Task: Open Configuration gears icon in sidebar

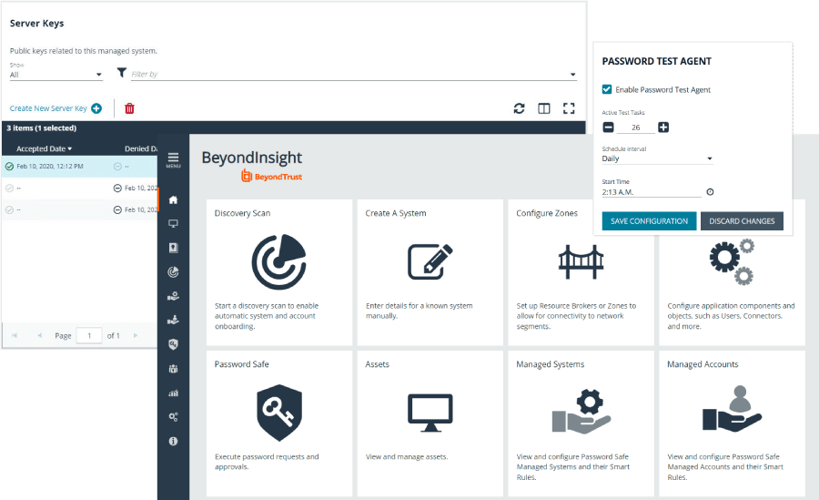Action: click(x=174, y=417)
